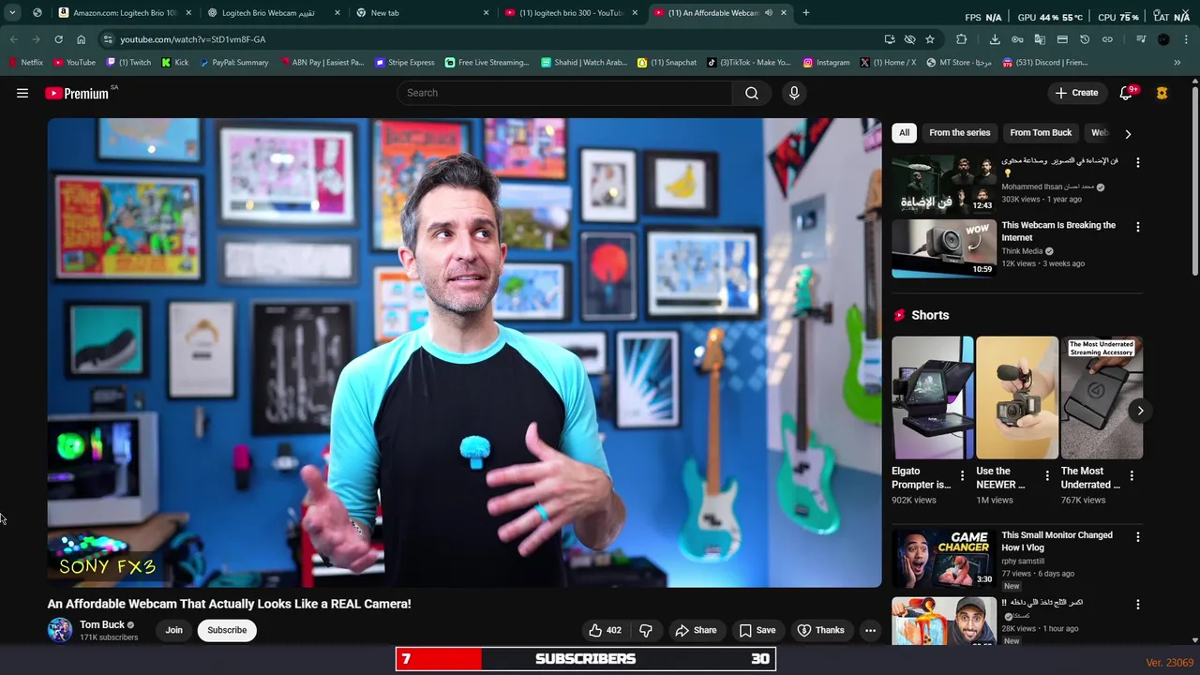Image resolution: width=1200 pixels, height=675 pixels.
Task: Switch to the logitech brio 300 YouTube tab
Action: pos(572,13)
